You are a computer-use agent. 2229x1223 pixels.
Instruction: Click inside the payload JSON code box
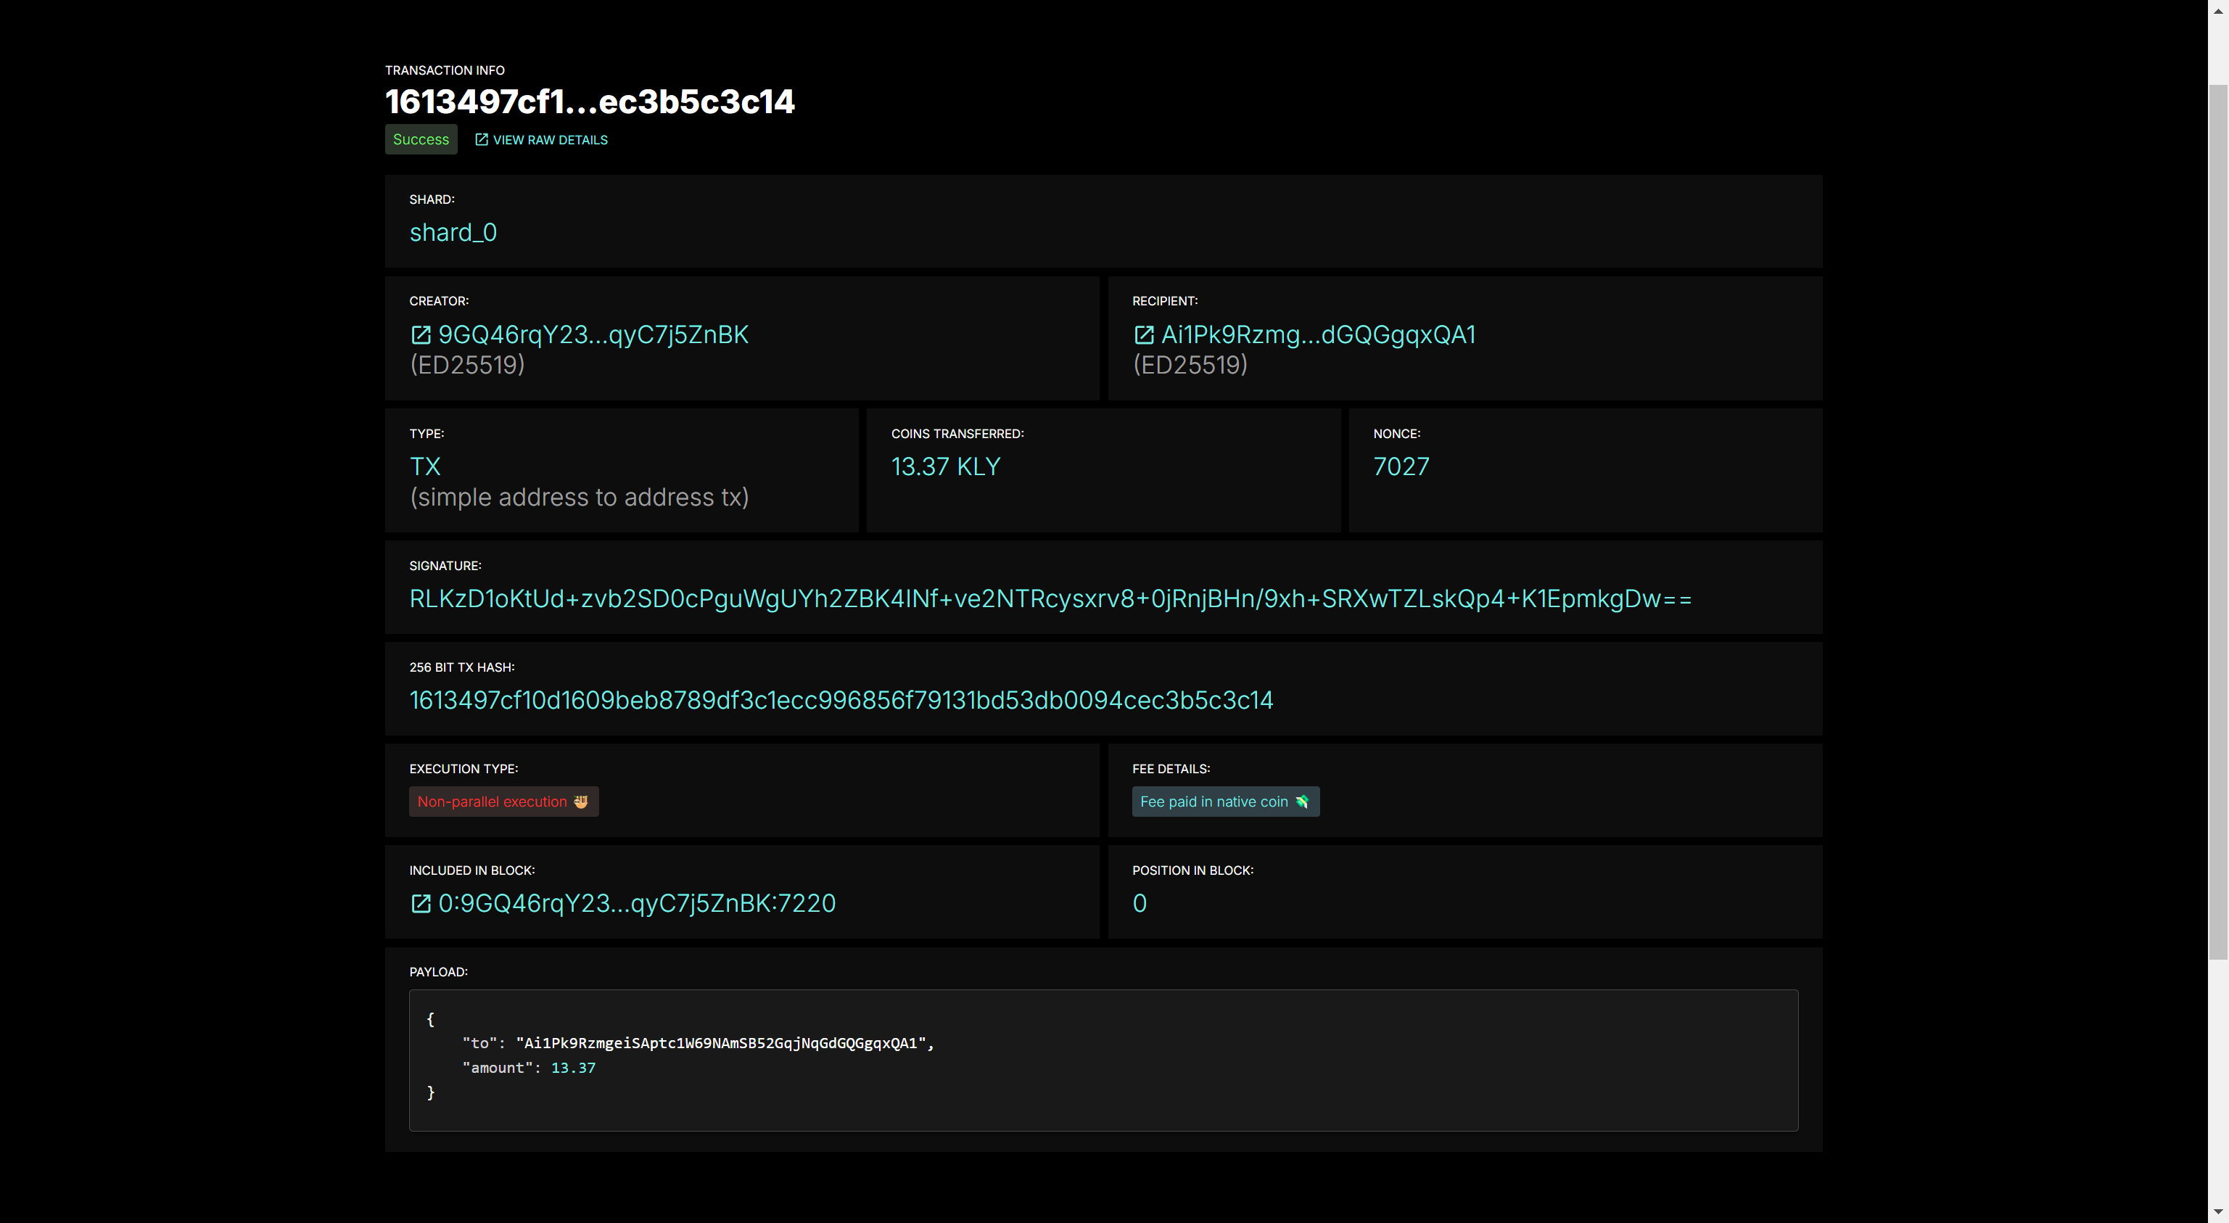coord(1103,1059)
